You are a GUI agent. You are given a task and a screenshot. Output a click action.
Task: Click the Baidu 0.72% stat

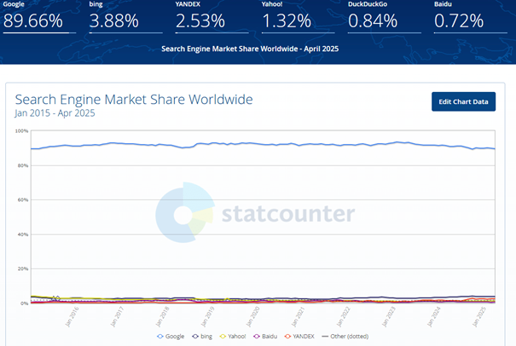point(461,19)
